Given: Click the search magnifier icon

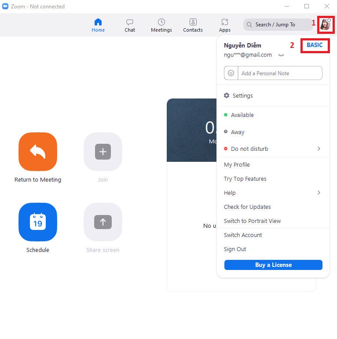Looking at the screenshot, I should pyautogui.click(x=249, y=25).
